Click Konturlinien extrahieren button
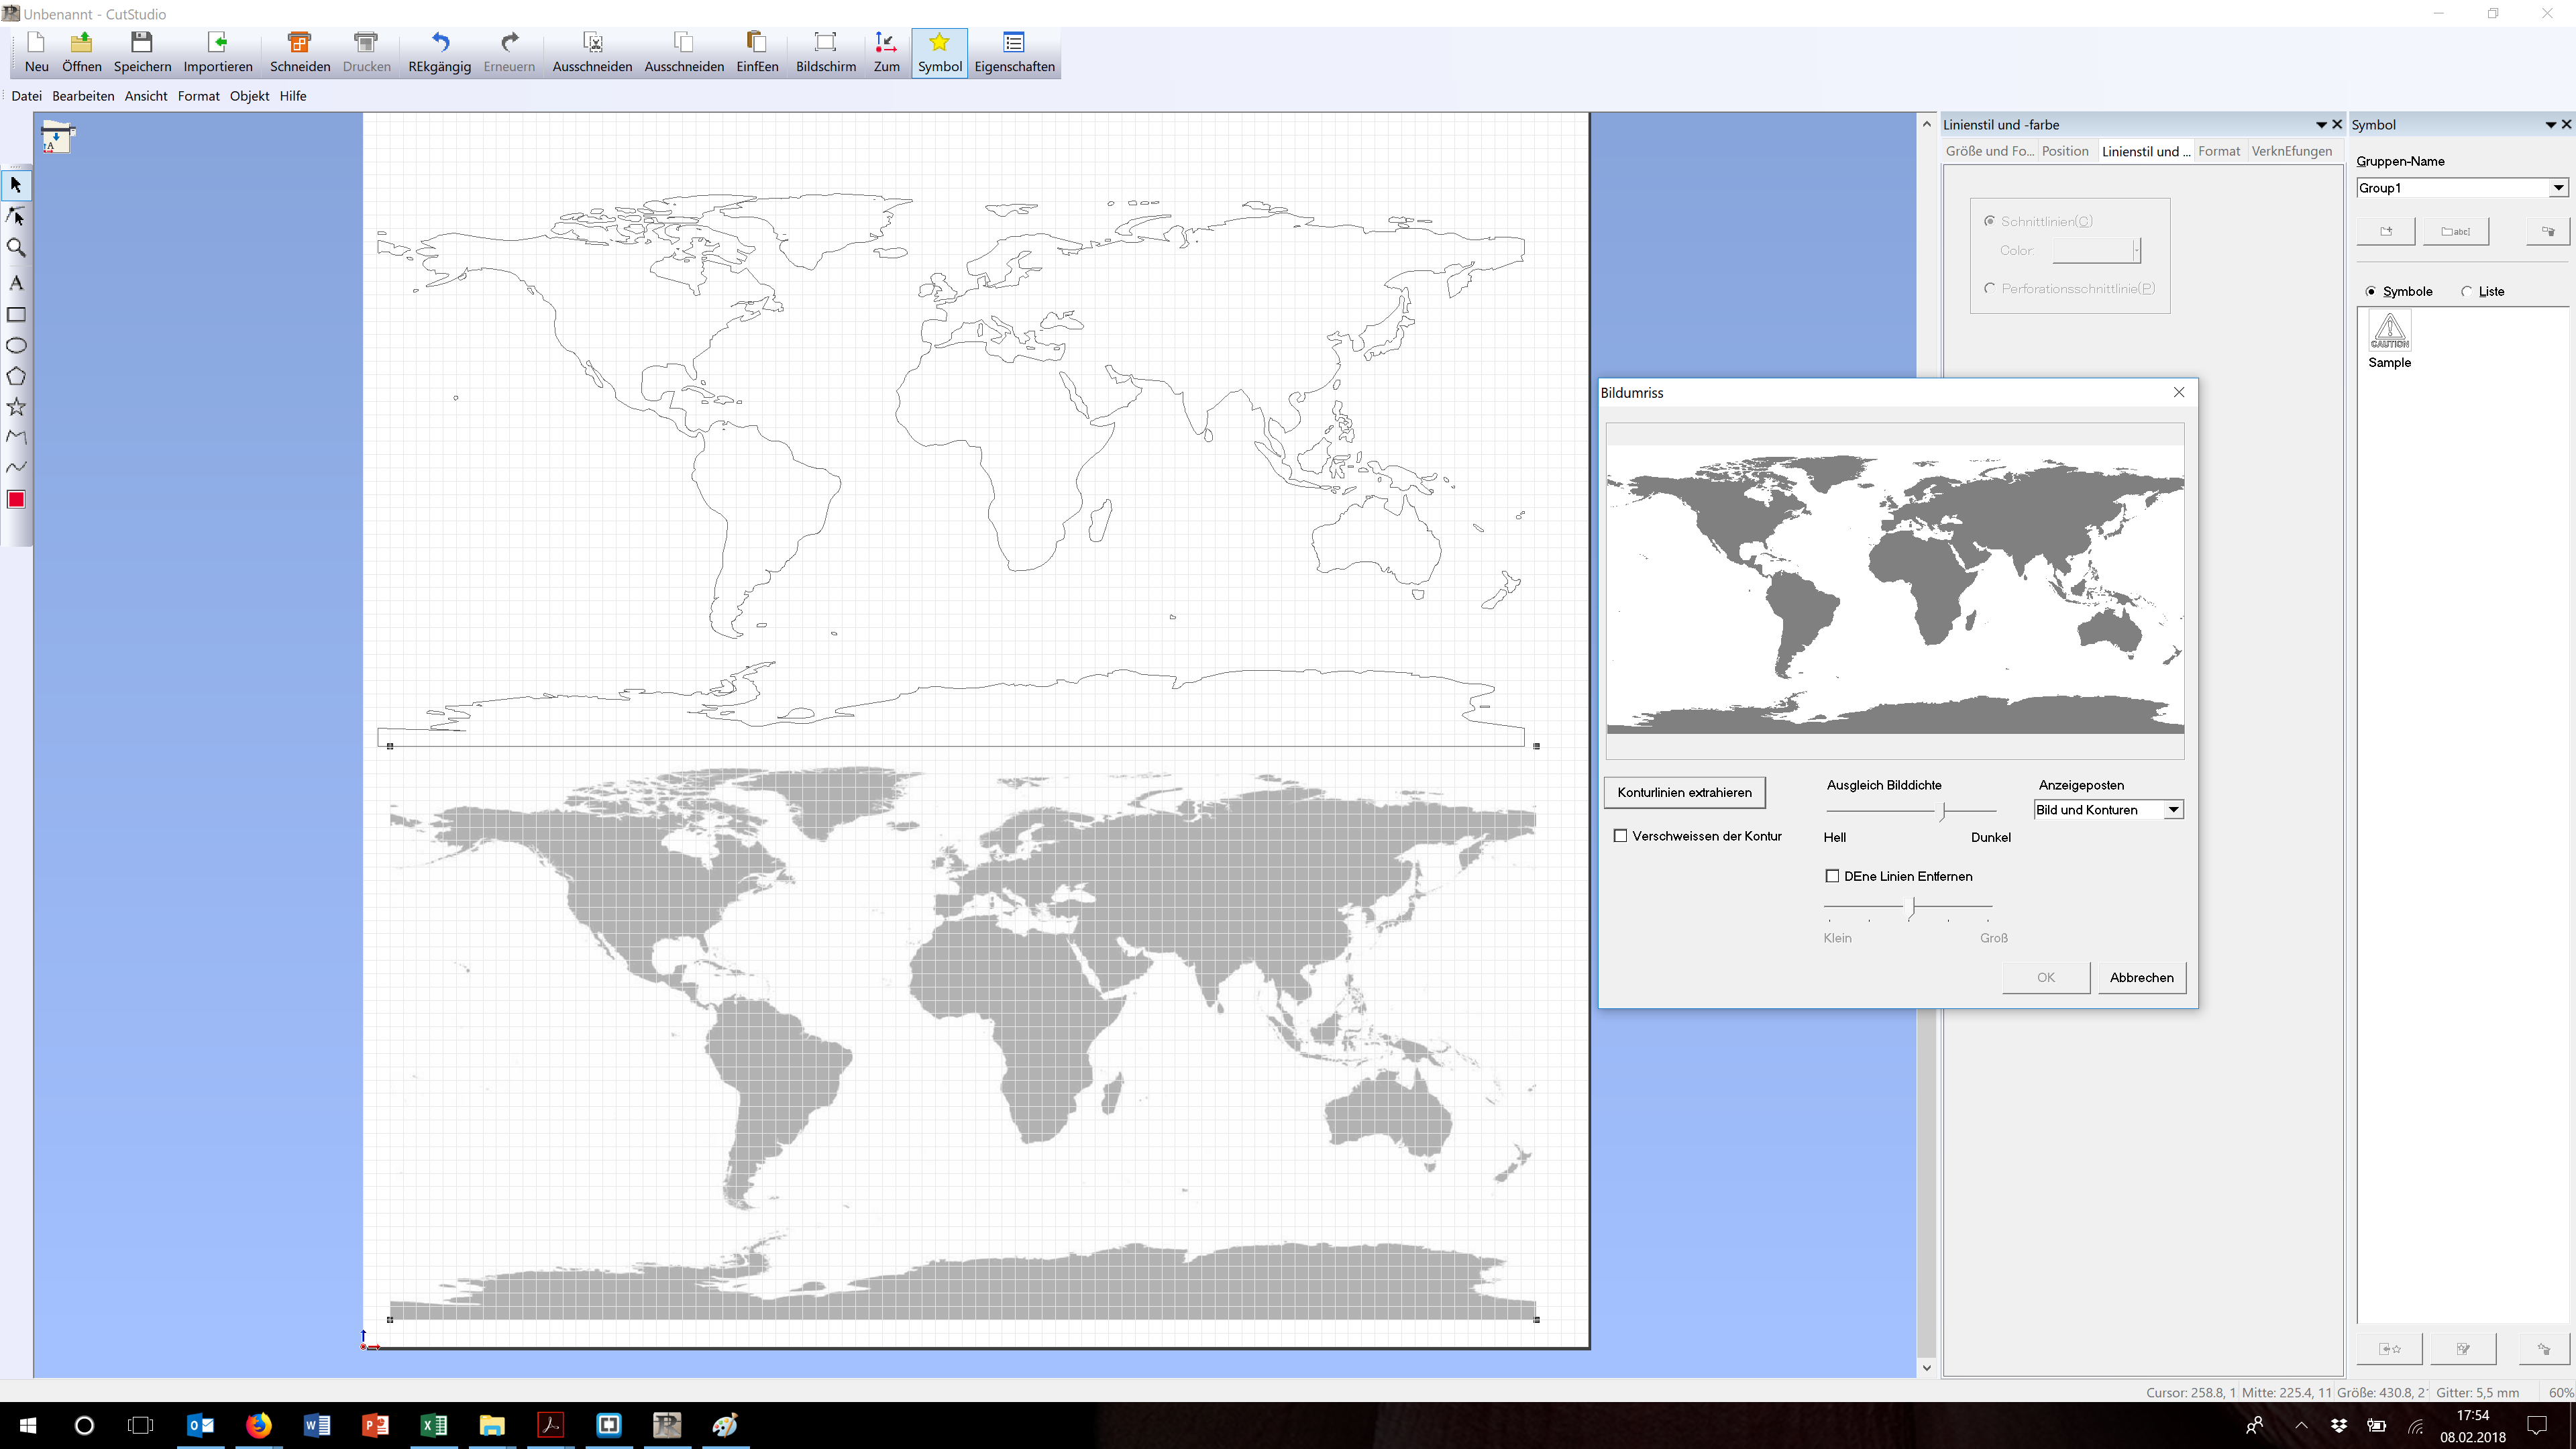 pyautogui.click(x=1684, y=792)
